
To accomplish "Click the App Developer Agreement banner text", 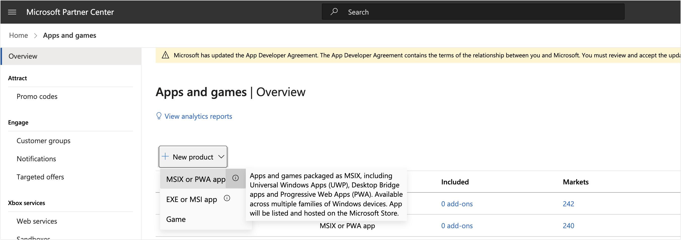I will pos(427,55).
